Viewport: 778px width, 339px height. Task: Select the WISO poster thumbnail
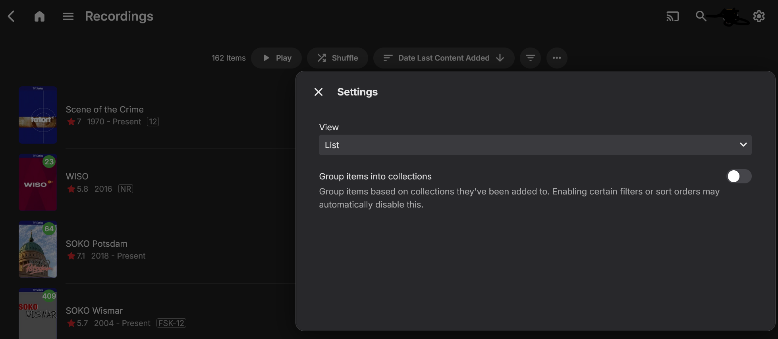tap(38, 182)
